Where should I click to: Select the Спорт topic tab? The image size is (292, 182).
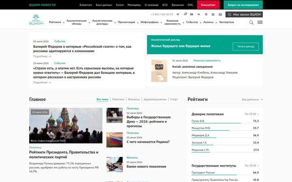(174, 99)
